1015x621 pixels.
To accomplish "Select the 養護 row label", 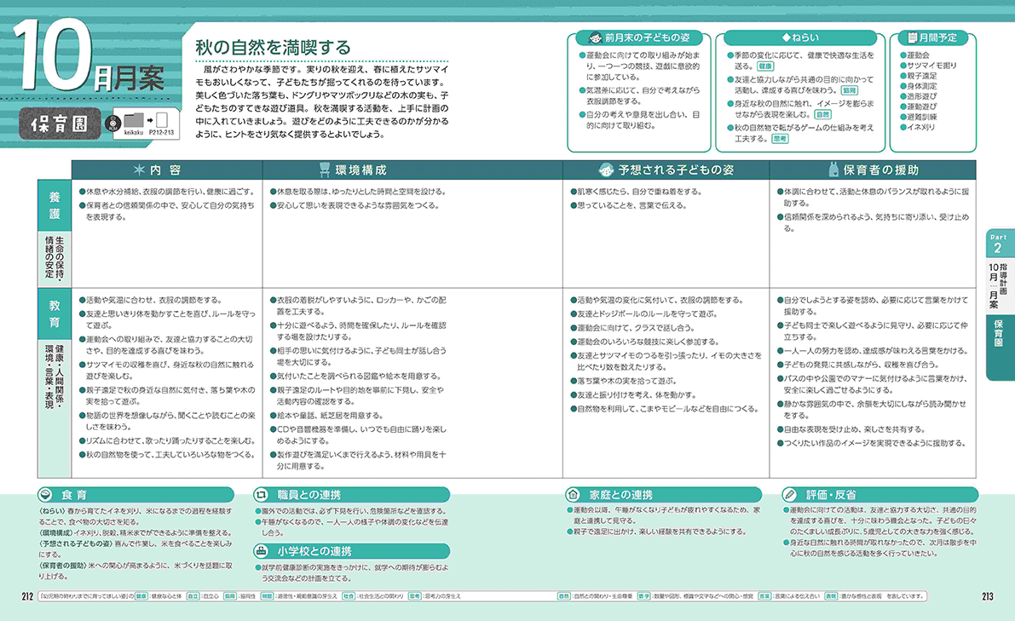I will pyautogui.click(x=55, y=205).
